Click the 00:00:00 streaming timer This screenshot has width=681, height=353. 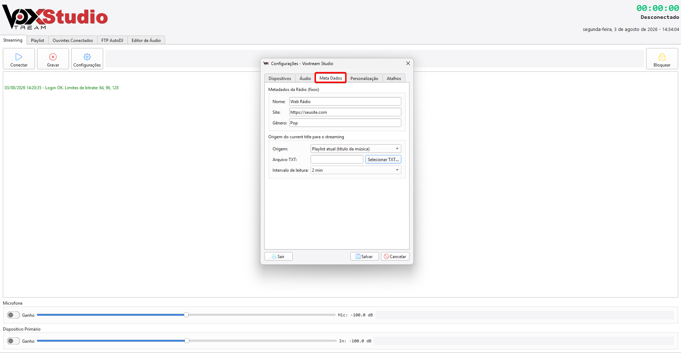(658, 8)
